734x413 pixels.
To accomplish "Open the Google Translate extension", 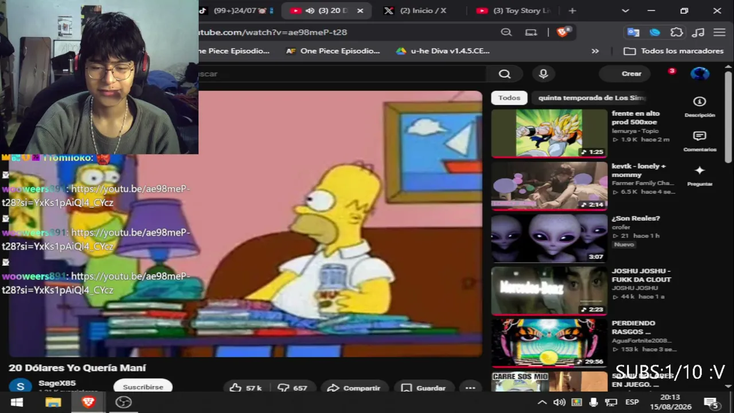I will click(x=633, y=32).
